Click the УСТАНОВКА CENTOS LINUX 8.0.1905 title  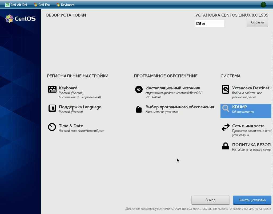(x=232, y=15)
